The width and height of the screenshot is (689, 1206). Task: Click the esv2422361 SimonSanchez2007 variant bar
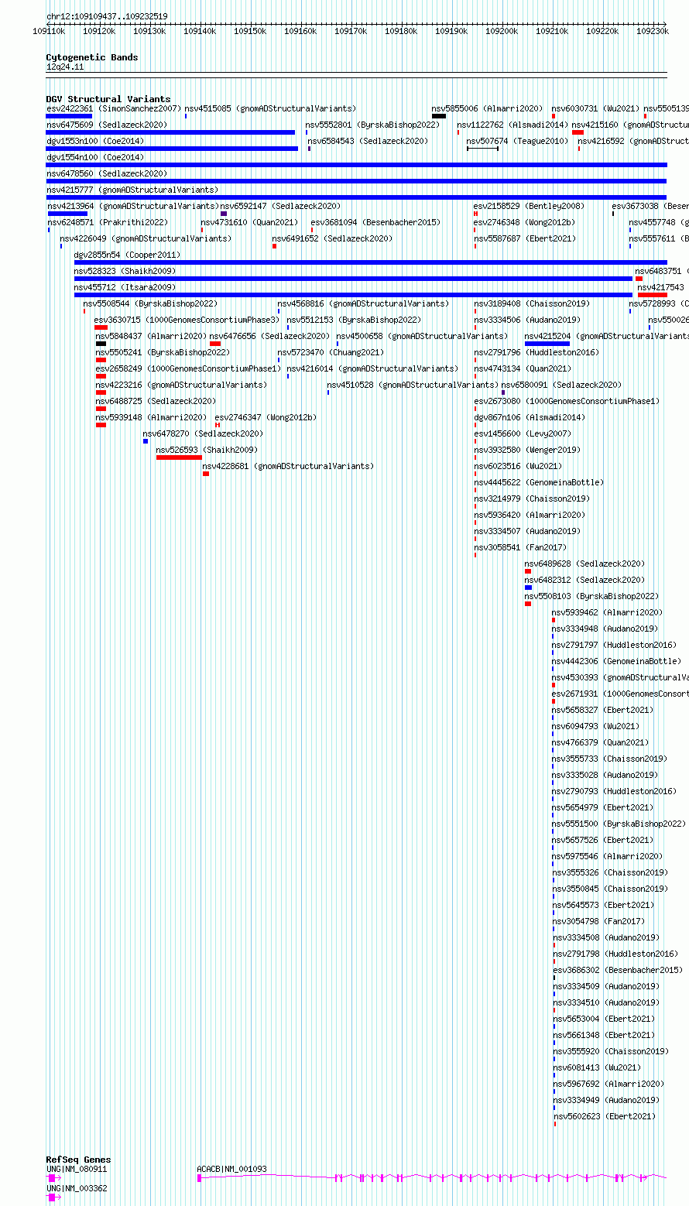69,116
